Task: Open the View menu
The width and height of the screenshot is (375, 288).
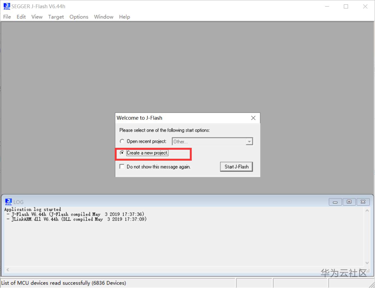Action: click(37, 17)
